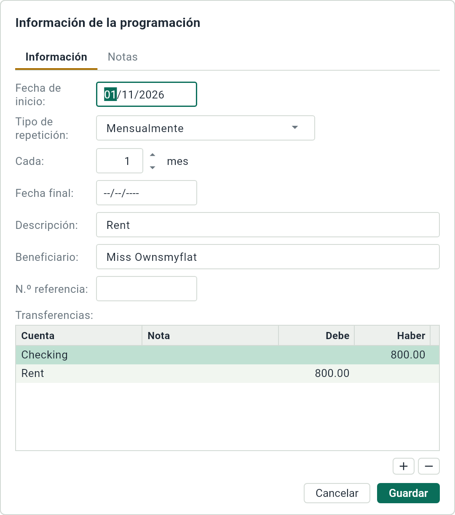Remove transfer row with minus icon
Image resolution: width=455 pixels, height=515 pixels.
[429, 466]
